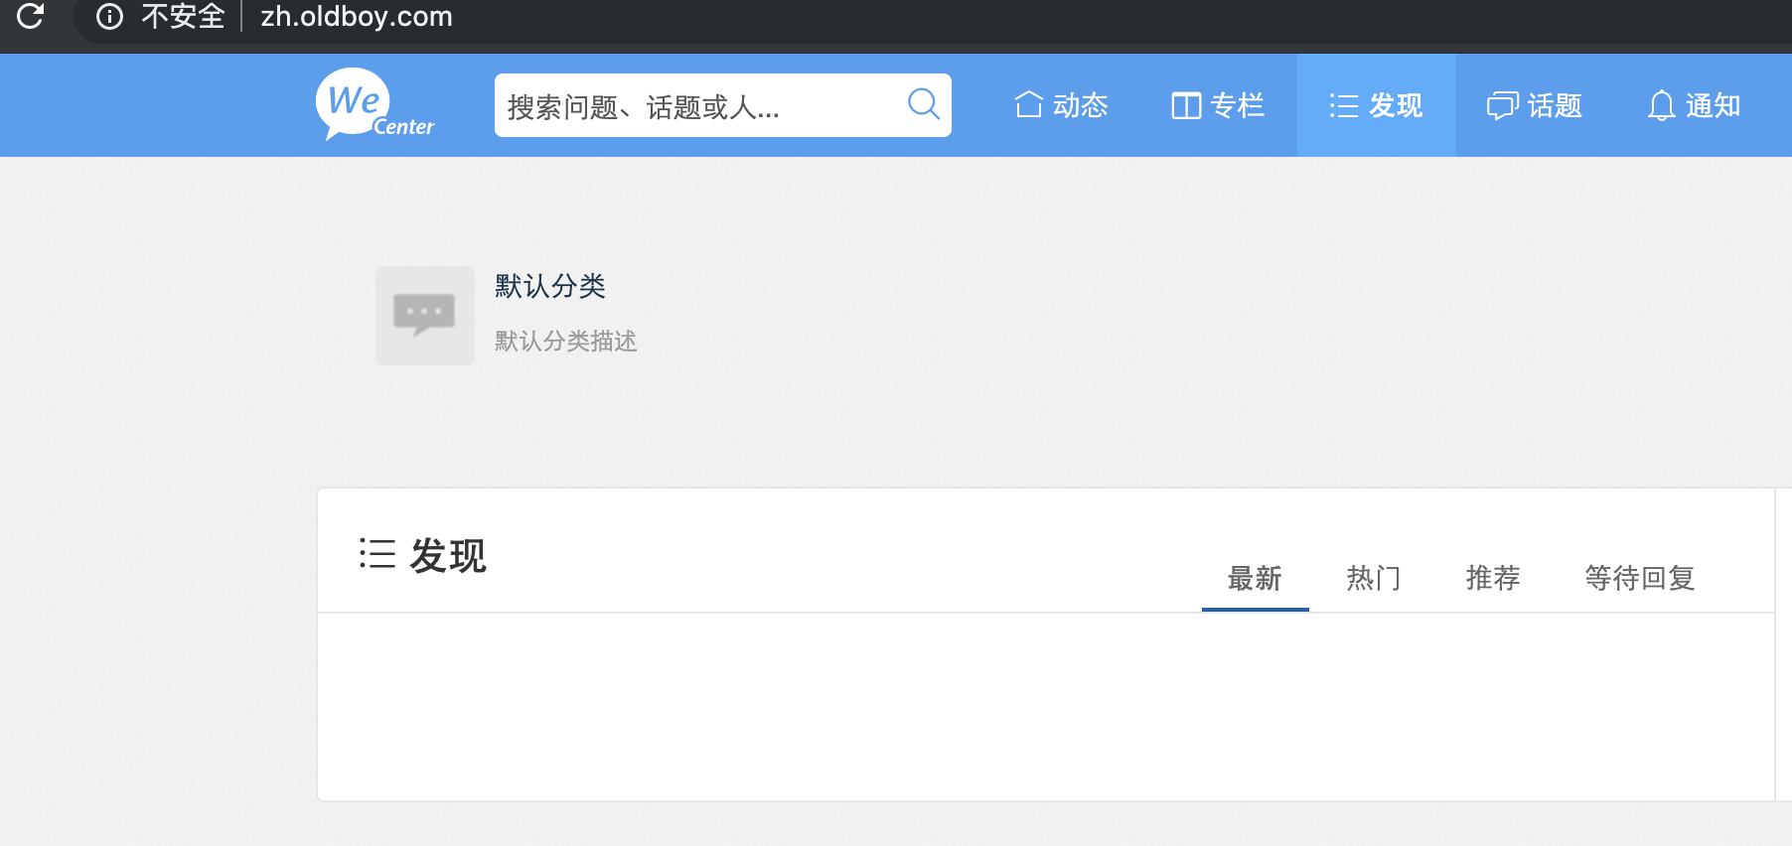
Task: Click the 默认分类 category thumbnail
Action: [425, 315]
